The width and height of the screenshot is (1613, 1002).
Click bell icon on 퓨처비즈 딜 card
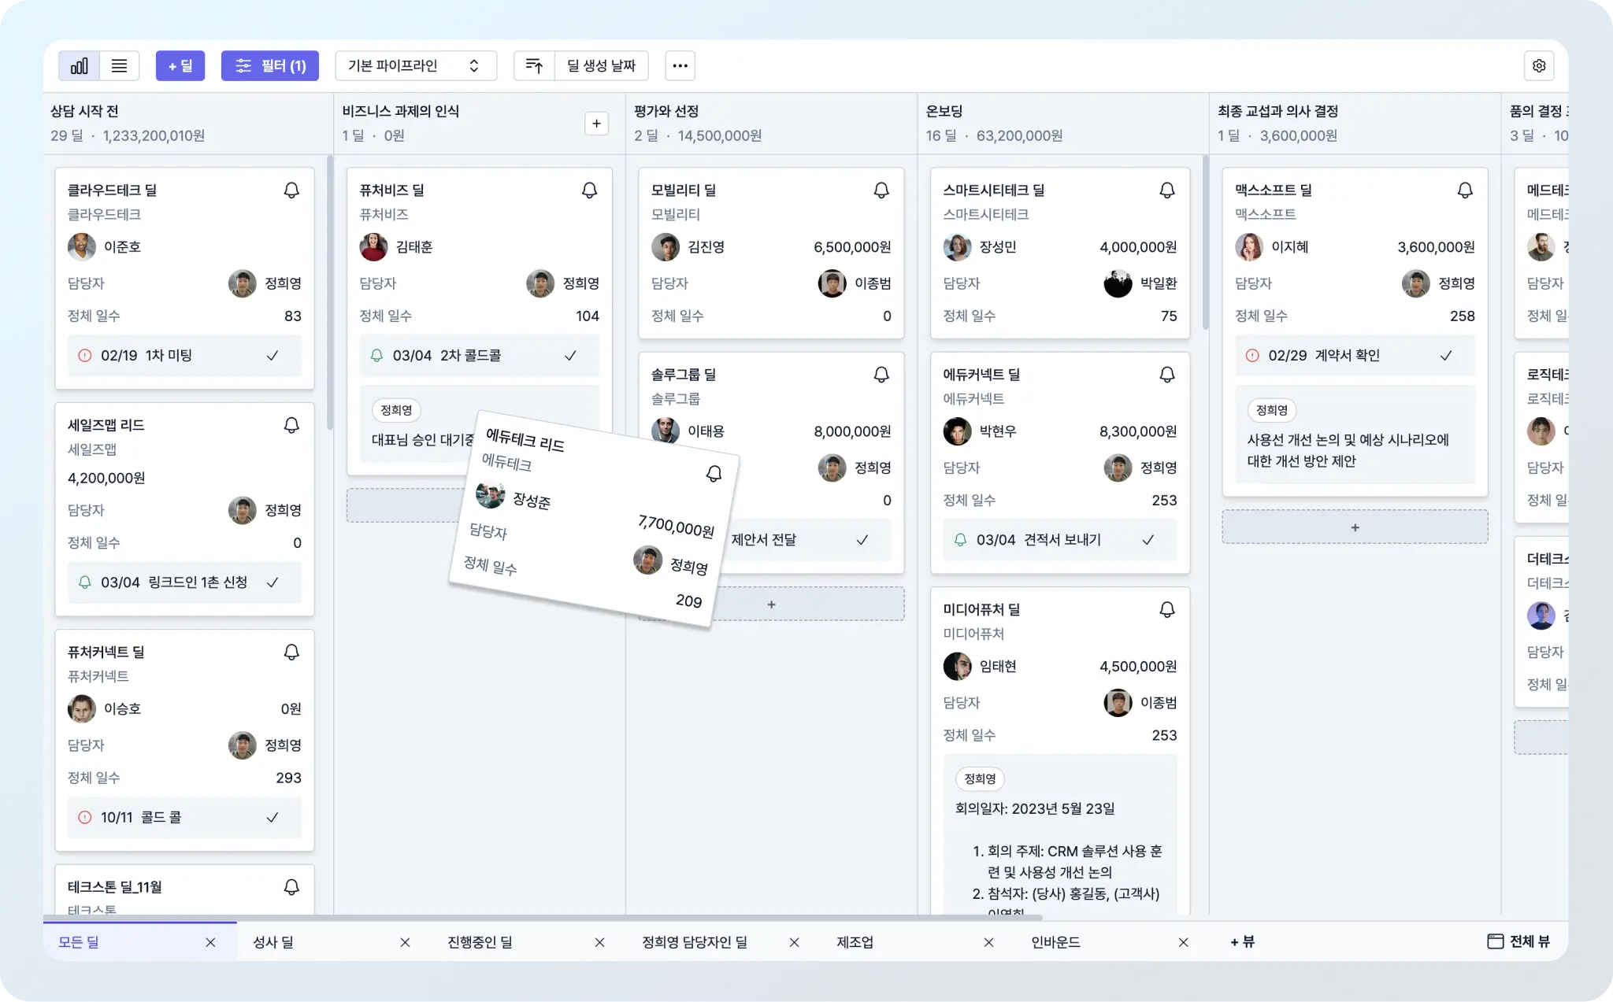(589, 190)
